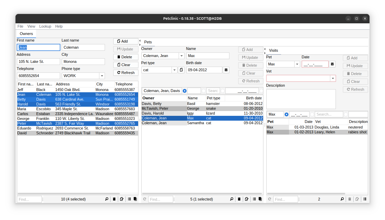The height and width of the screenshot is (220, 385).
Task: Open the Visits Pet dropdown showing Max
Action: [297, 64]
